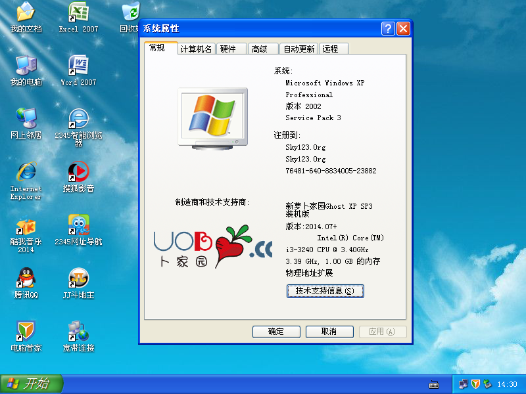Click the Microsoft Windows XP text
This screenshot has height=394, width=526.
click(325, 83)
